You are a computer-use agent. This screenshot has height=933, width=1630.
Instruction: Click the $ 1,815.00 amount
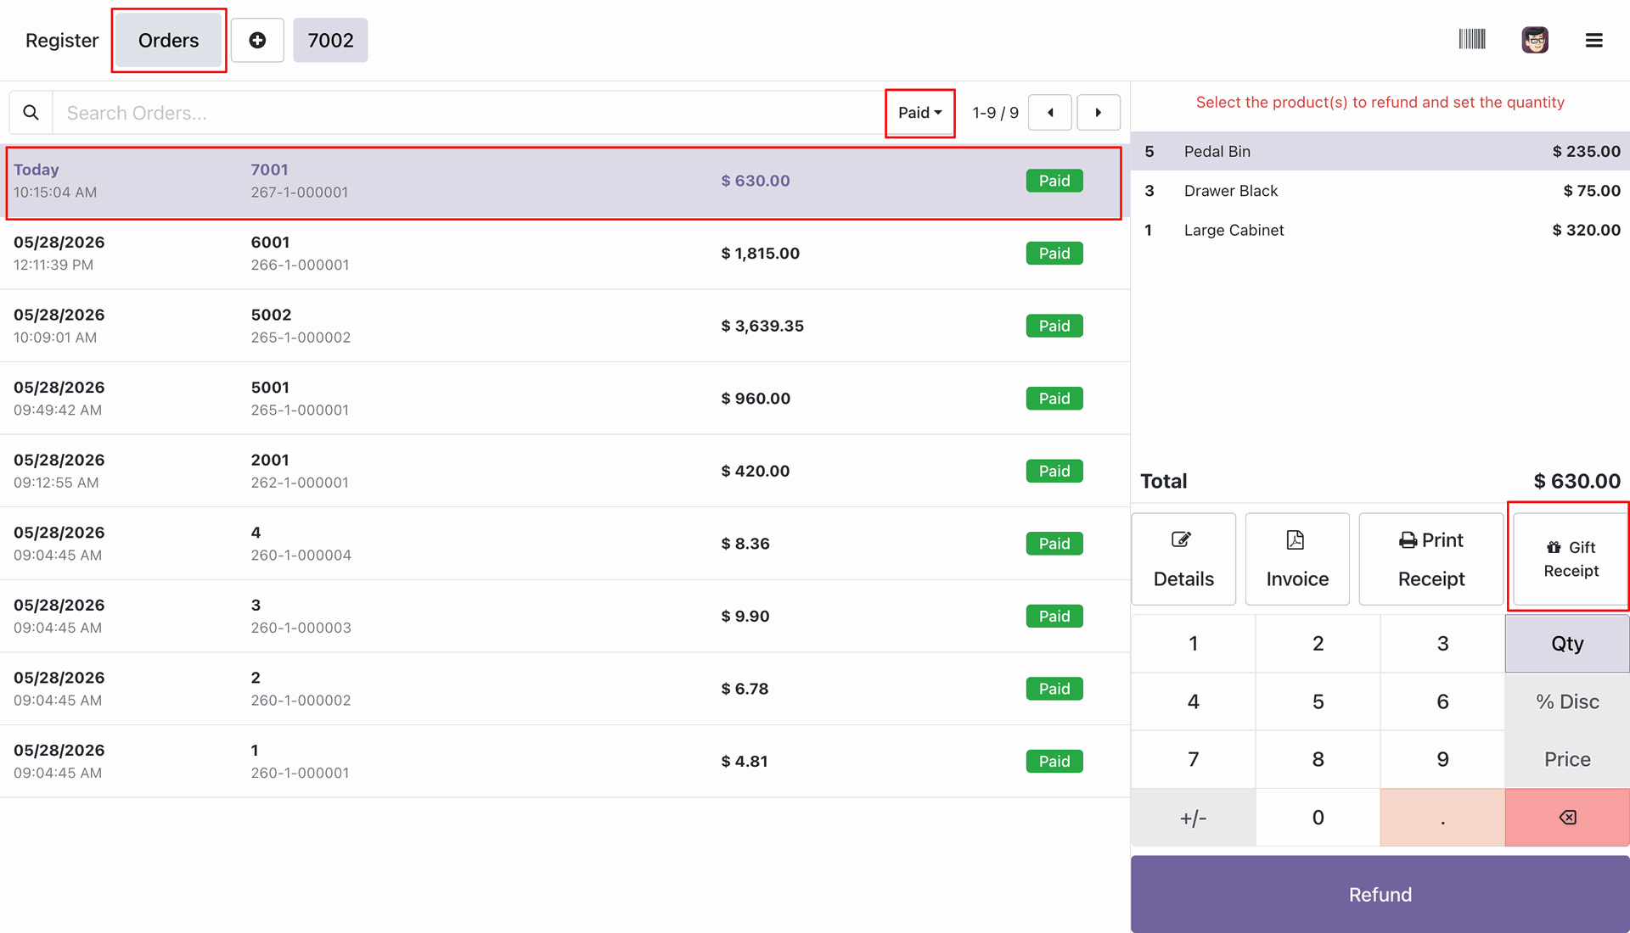(760, 254)
